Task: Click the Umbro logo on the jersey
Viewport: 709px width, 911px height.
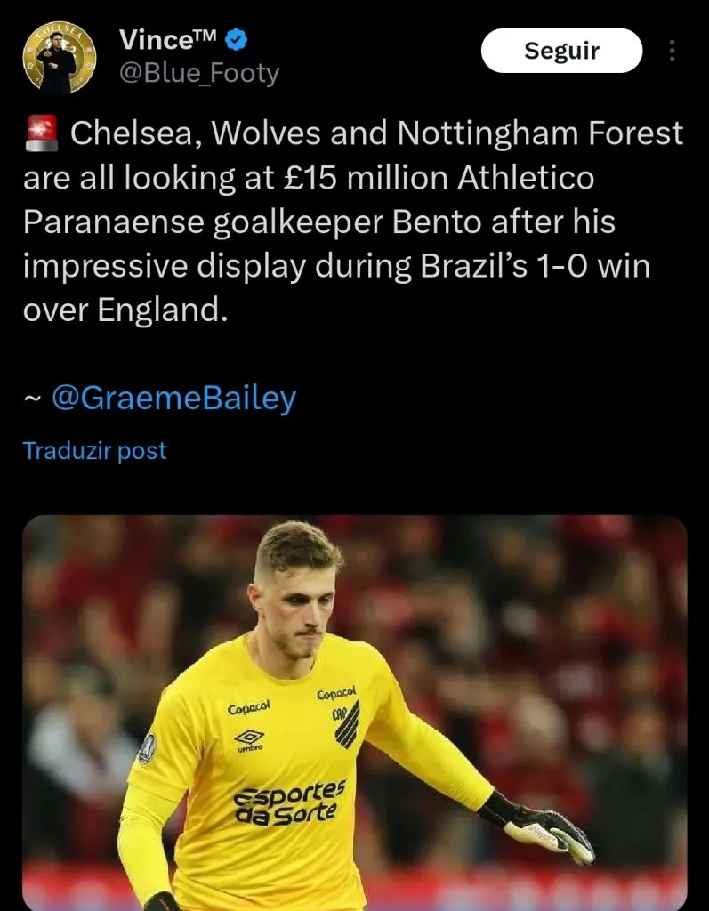Action: [x=249, y=740]
